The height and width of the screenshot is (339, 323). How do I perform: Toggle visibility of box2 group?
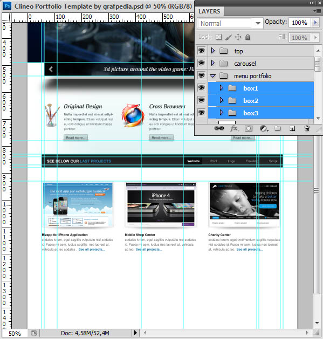(x=202, y=100)
